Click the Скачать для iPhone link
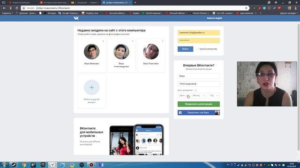 (x=90, y=141)
